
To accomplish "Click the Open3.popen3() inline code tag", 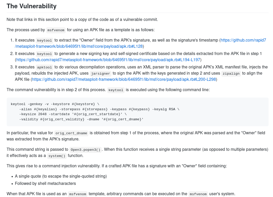I will tap(85, 149).
